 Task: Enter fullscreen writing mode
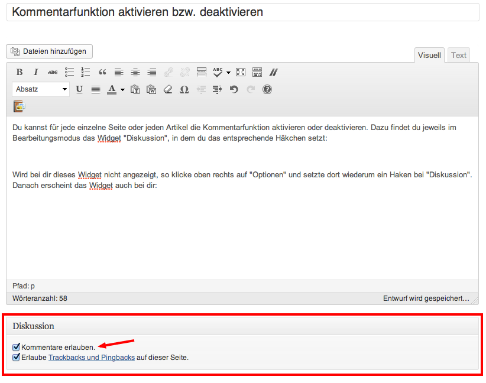click(x=241, y=72)
